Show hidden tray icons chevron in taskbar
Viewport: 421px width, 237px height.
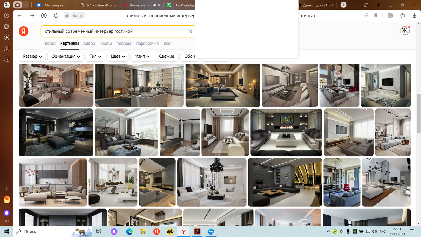pyautogui.click(x=328, y=232)
